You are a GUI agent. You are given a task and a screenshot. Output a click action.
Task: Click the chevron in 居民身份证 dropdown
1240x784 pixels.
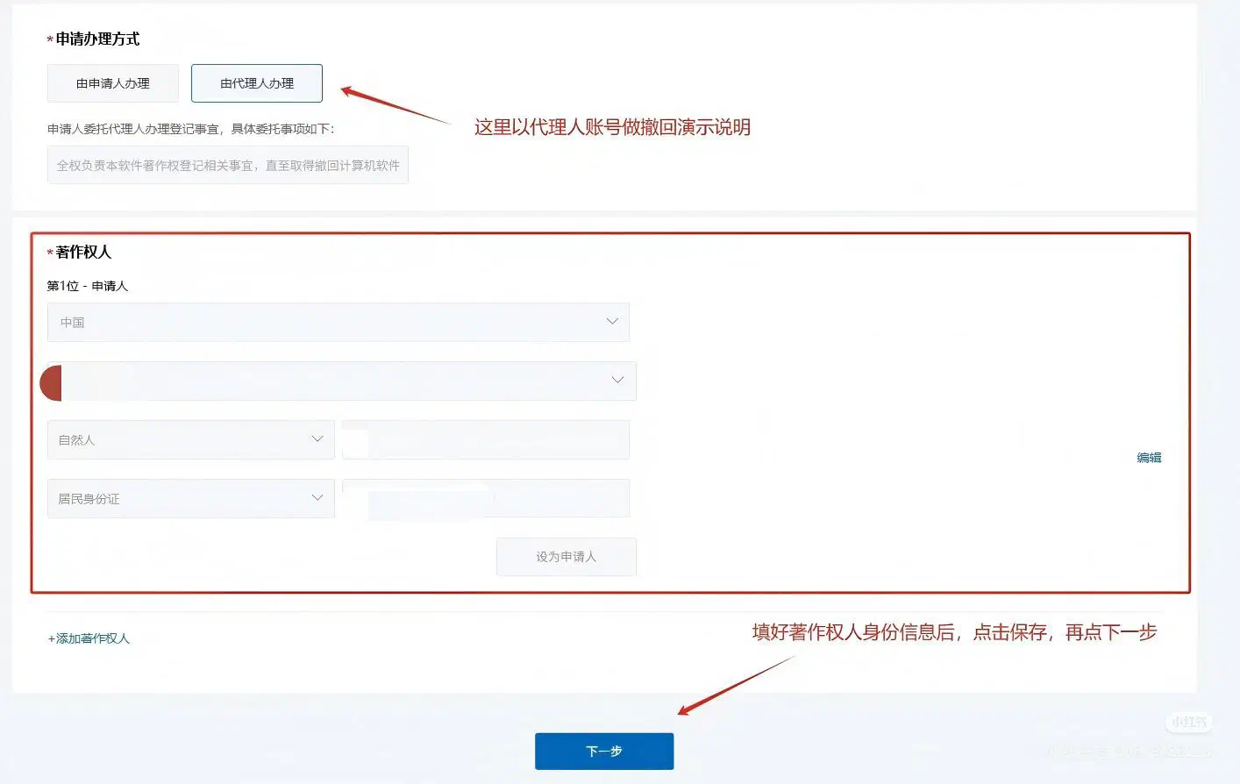[317, 498]
